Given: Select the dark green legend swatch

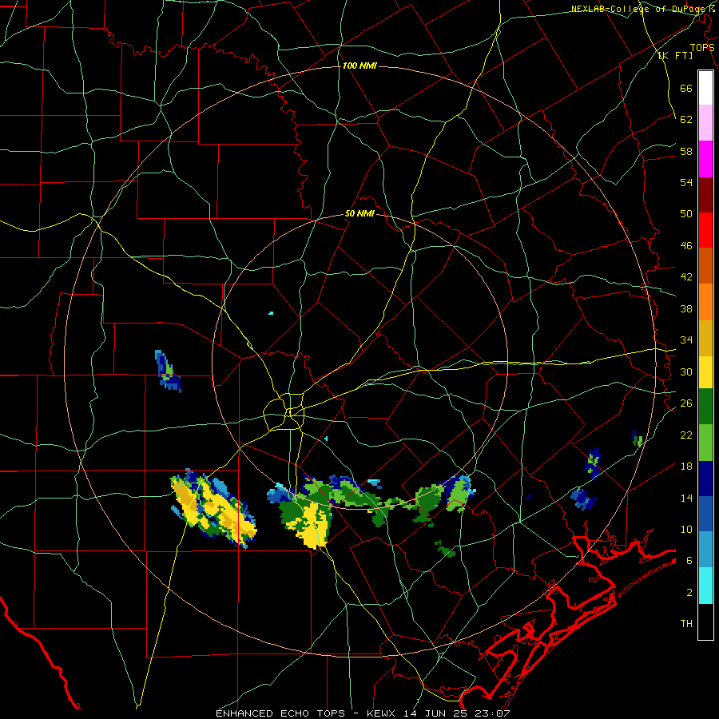Looking at the screenshot, I should point(705,407).
